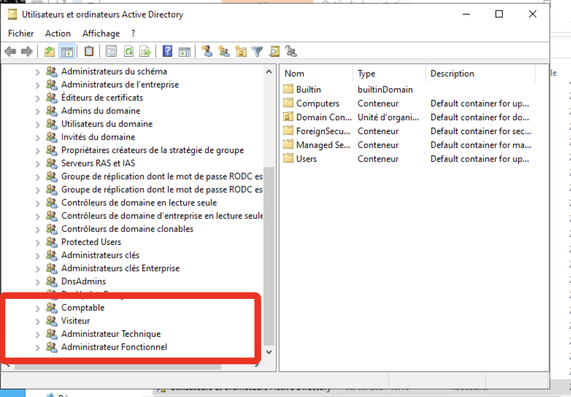Open the Affichage menu
This screenshot has width=571, height=397.
point(101,33)
